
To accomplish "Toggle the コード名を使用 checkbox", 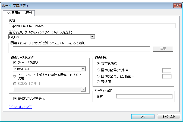I will pyautogui.click(x=15, y=76).
